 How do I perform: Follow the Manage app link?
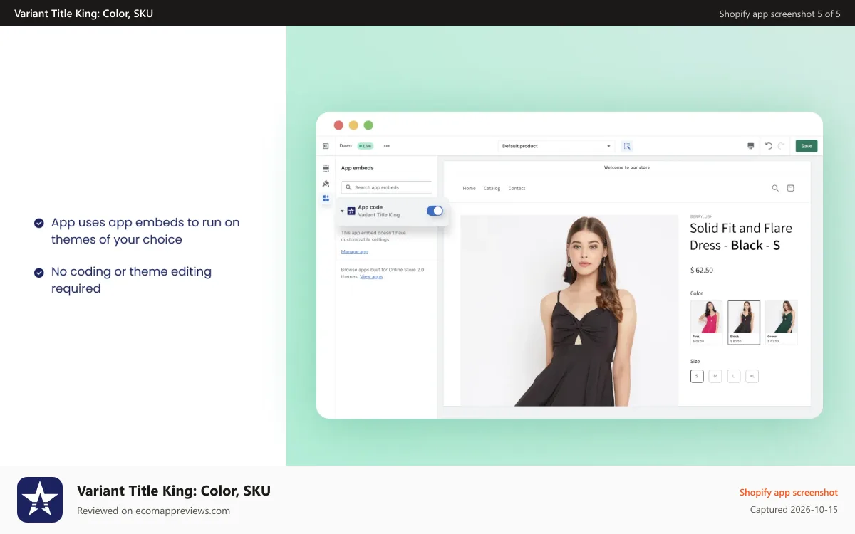[355, 252]
